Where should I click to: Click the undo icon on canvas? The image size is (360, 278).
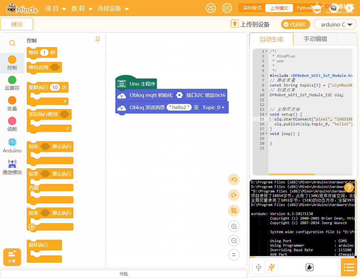coord(234,180)
